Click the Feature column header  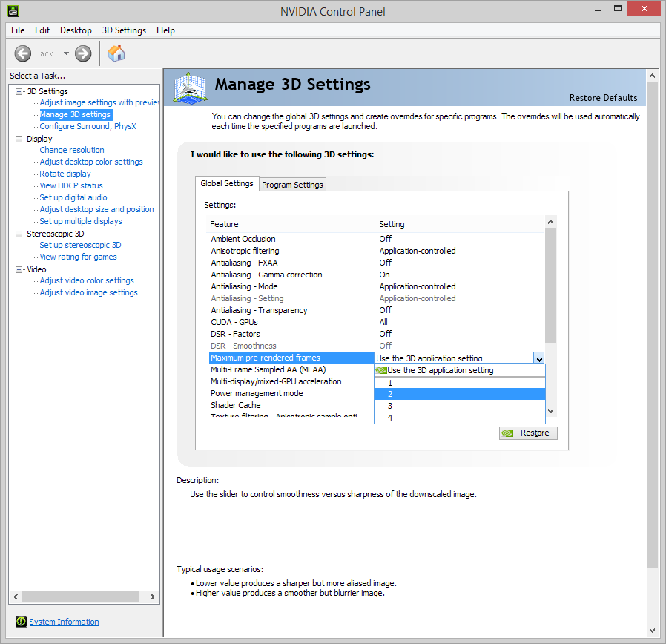(291, 224)
